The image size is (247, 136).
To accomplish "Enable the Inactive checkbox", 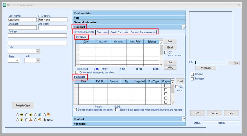I will click(x=192, y=74).
